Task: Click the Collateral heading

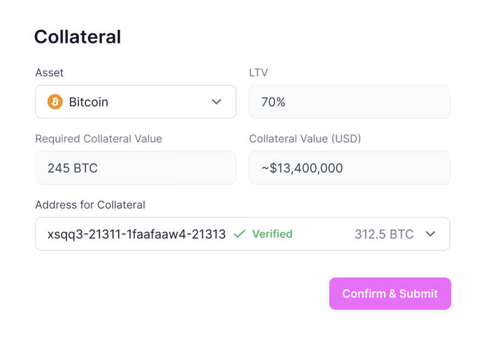Action: (x=78, y=37)
